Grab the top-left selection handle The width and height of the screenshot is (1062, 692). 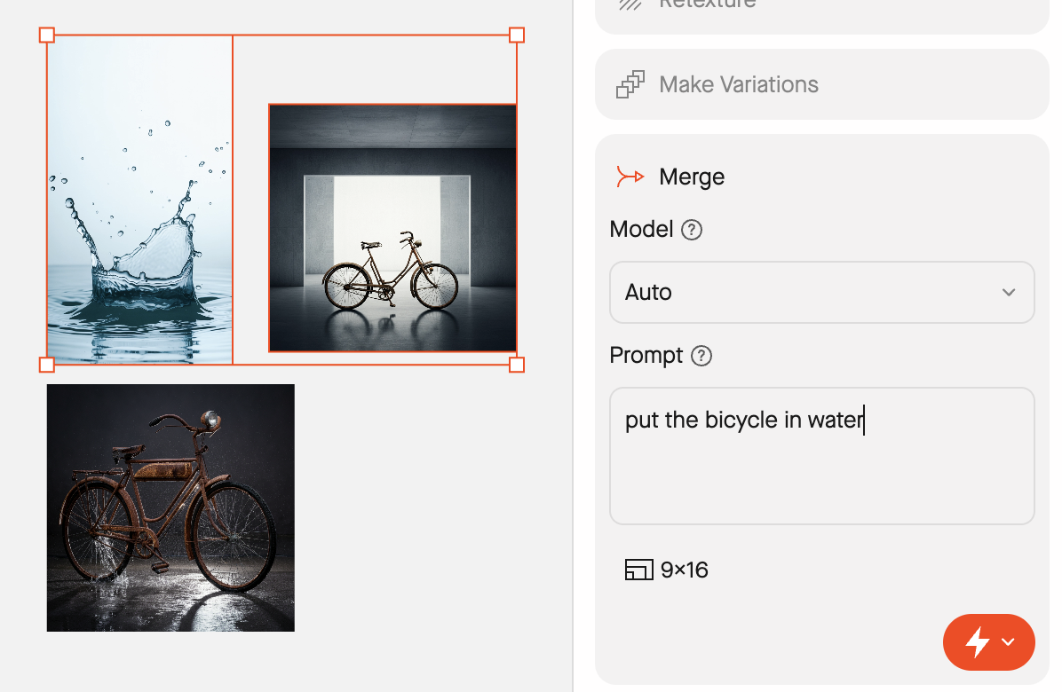pos(47,35)
